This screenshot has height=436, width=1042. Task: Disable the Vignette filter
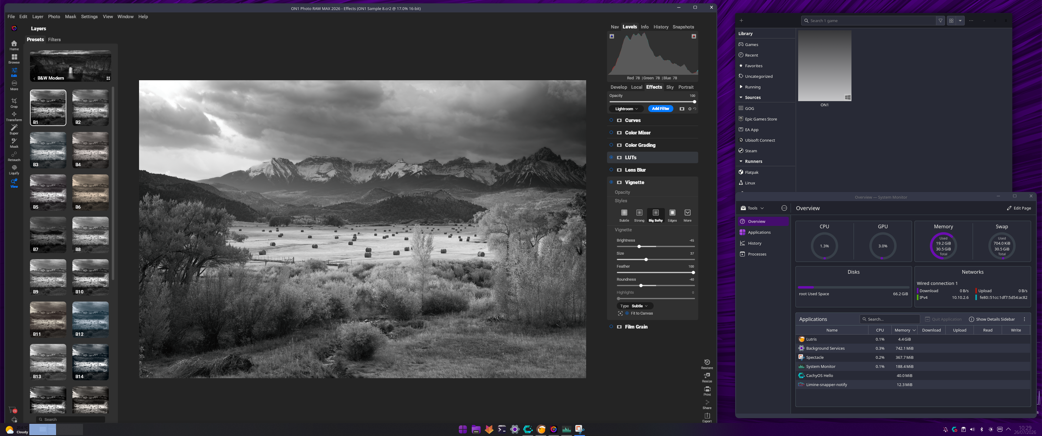click(611, 182)
